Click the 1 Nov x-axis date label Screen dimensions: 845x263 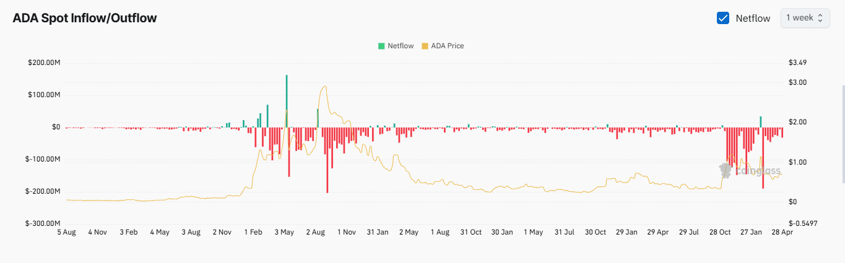(x=347, y=232)
